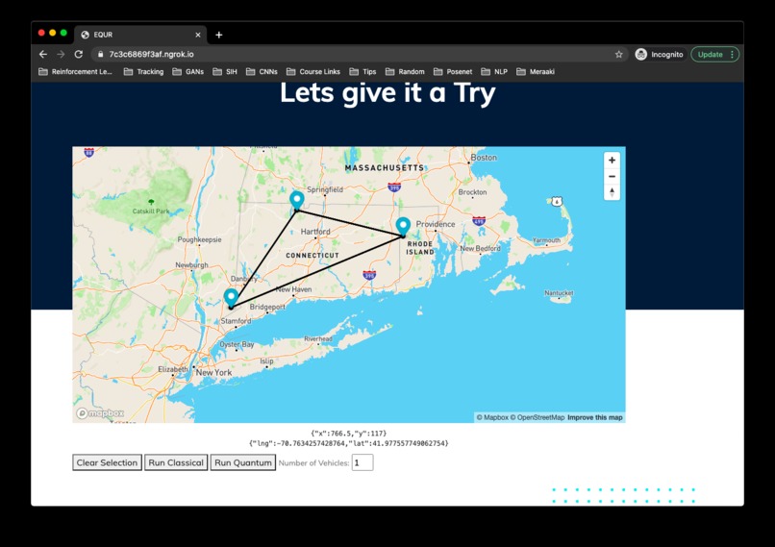Screen dimensions: 775x547
Task: Click the Run Quantum button
Action: click(243, 462)
